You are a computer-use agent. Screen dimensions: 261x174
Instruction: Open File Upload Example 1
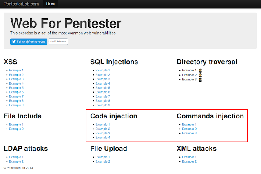pos(103,157)
